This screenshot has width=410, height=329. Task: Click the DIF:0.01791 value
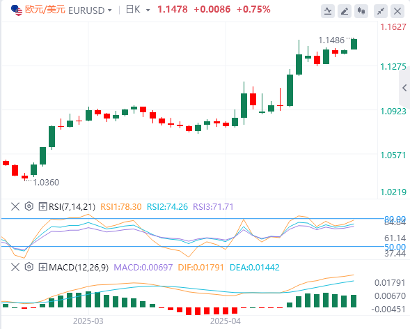[200, 268]
